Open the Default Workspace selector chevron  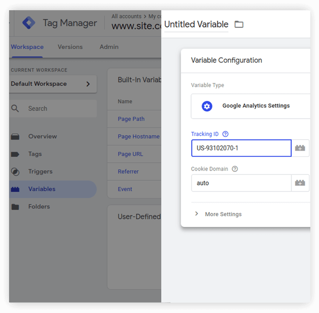point(88,84)
